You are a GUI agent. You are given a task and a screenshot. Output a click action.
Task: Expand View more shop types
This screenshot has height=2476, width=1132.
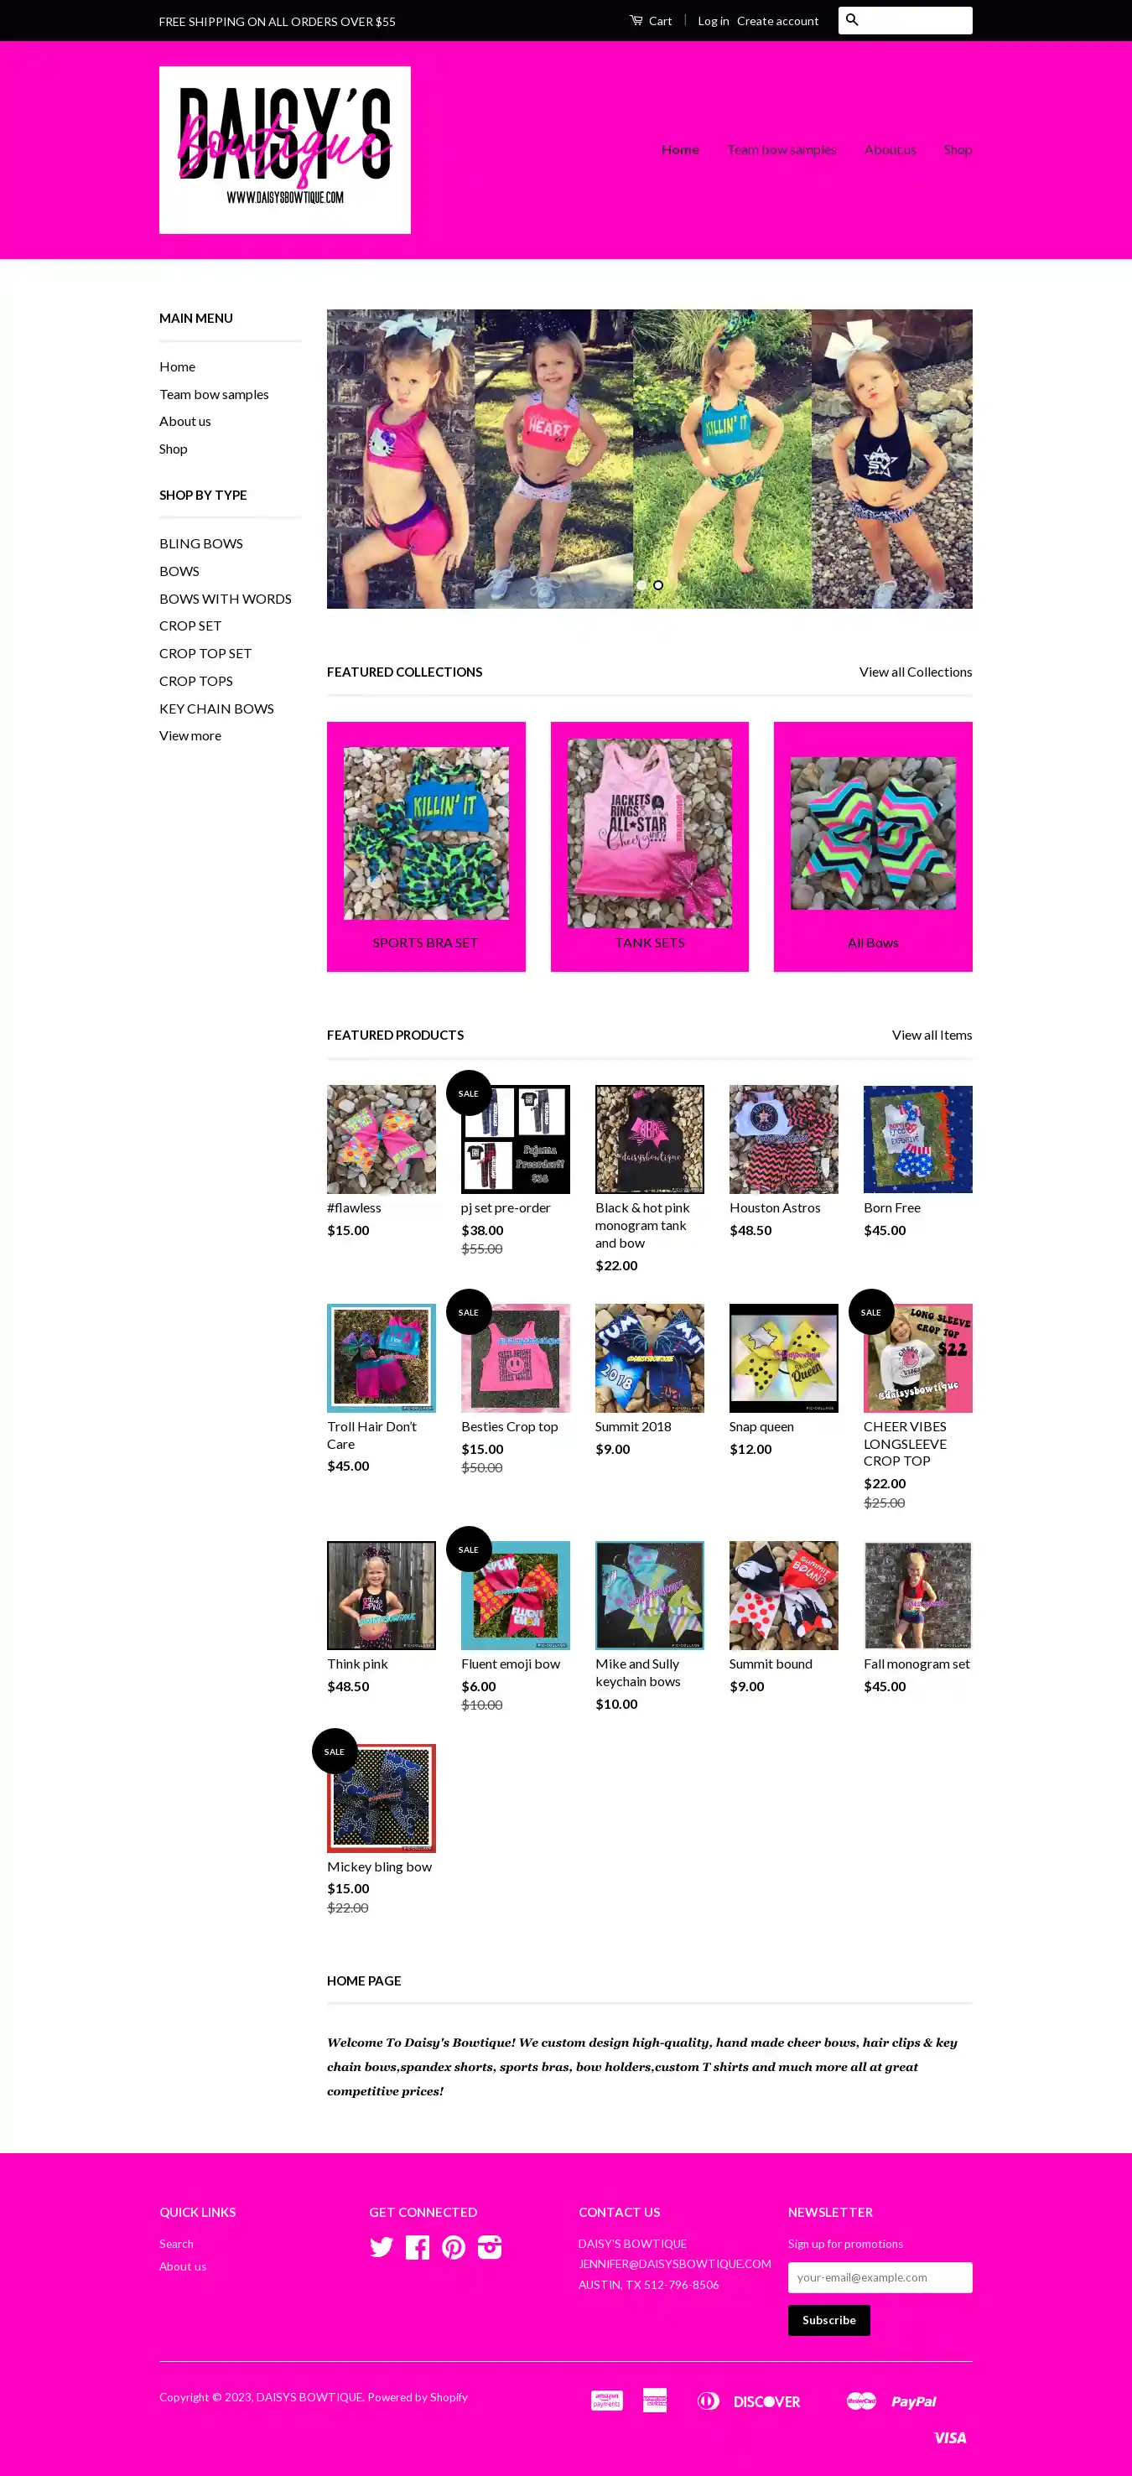pos(190,735)
